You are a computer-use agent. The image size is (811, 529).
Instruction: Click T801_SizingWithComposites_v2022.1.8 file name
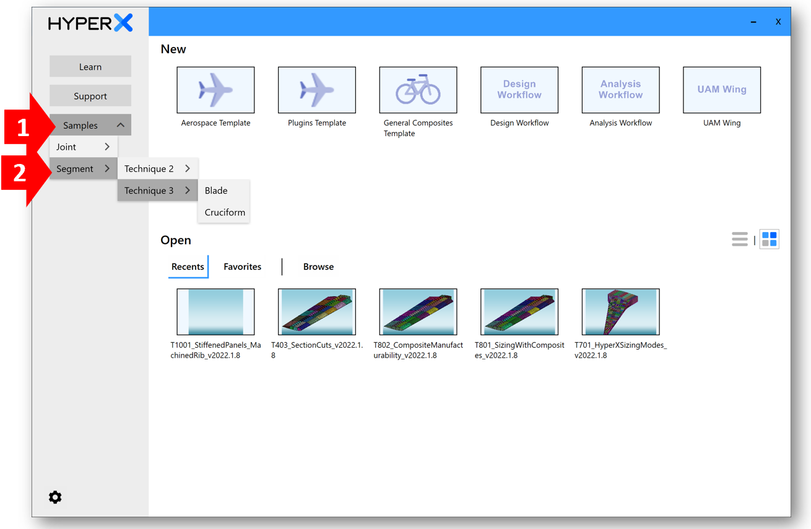coord(519,350)
